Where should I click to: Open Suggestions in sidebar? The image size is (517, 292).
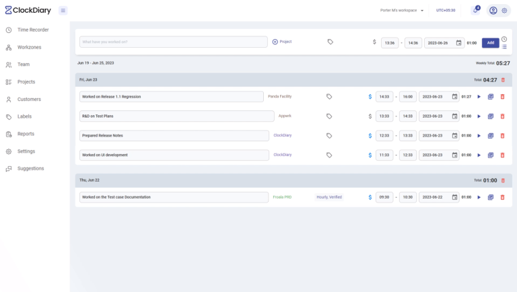[x=25, y=169]
